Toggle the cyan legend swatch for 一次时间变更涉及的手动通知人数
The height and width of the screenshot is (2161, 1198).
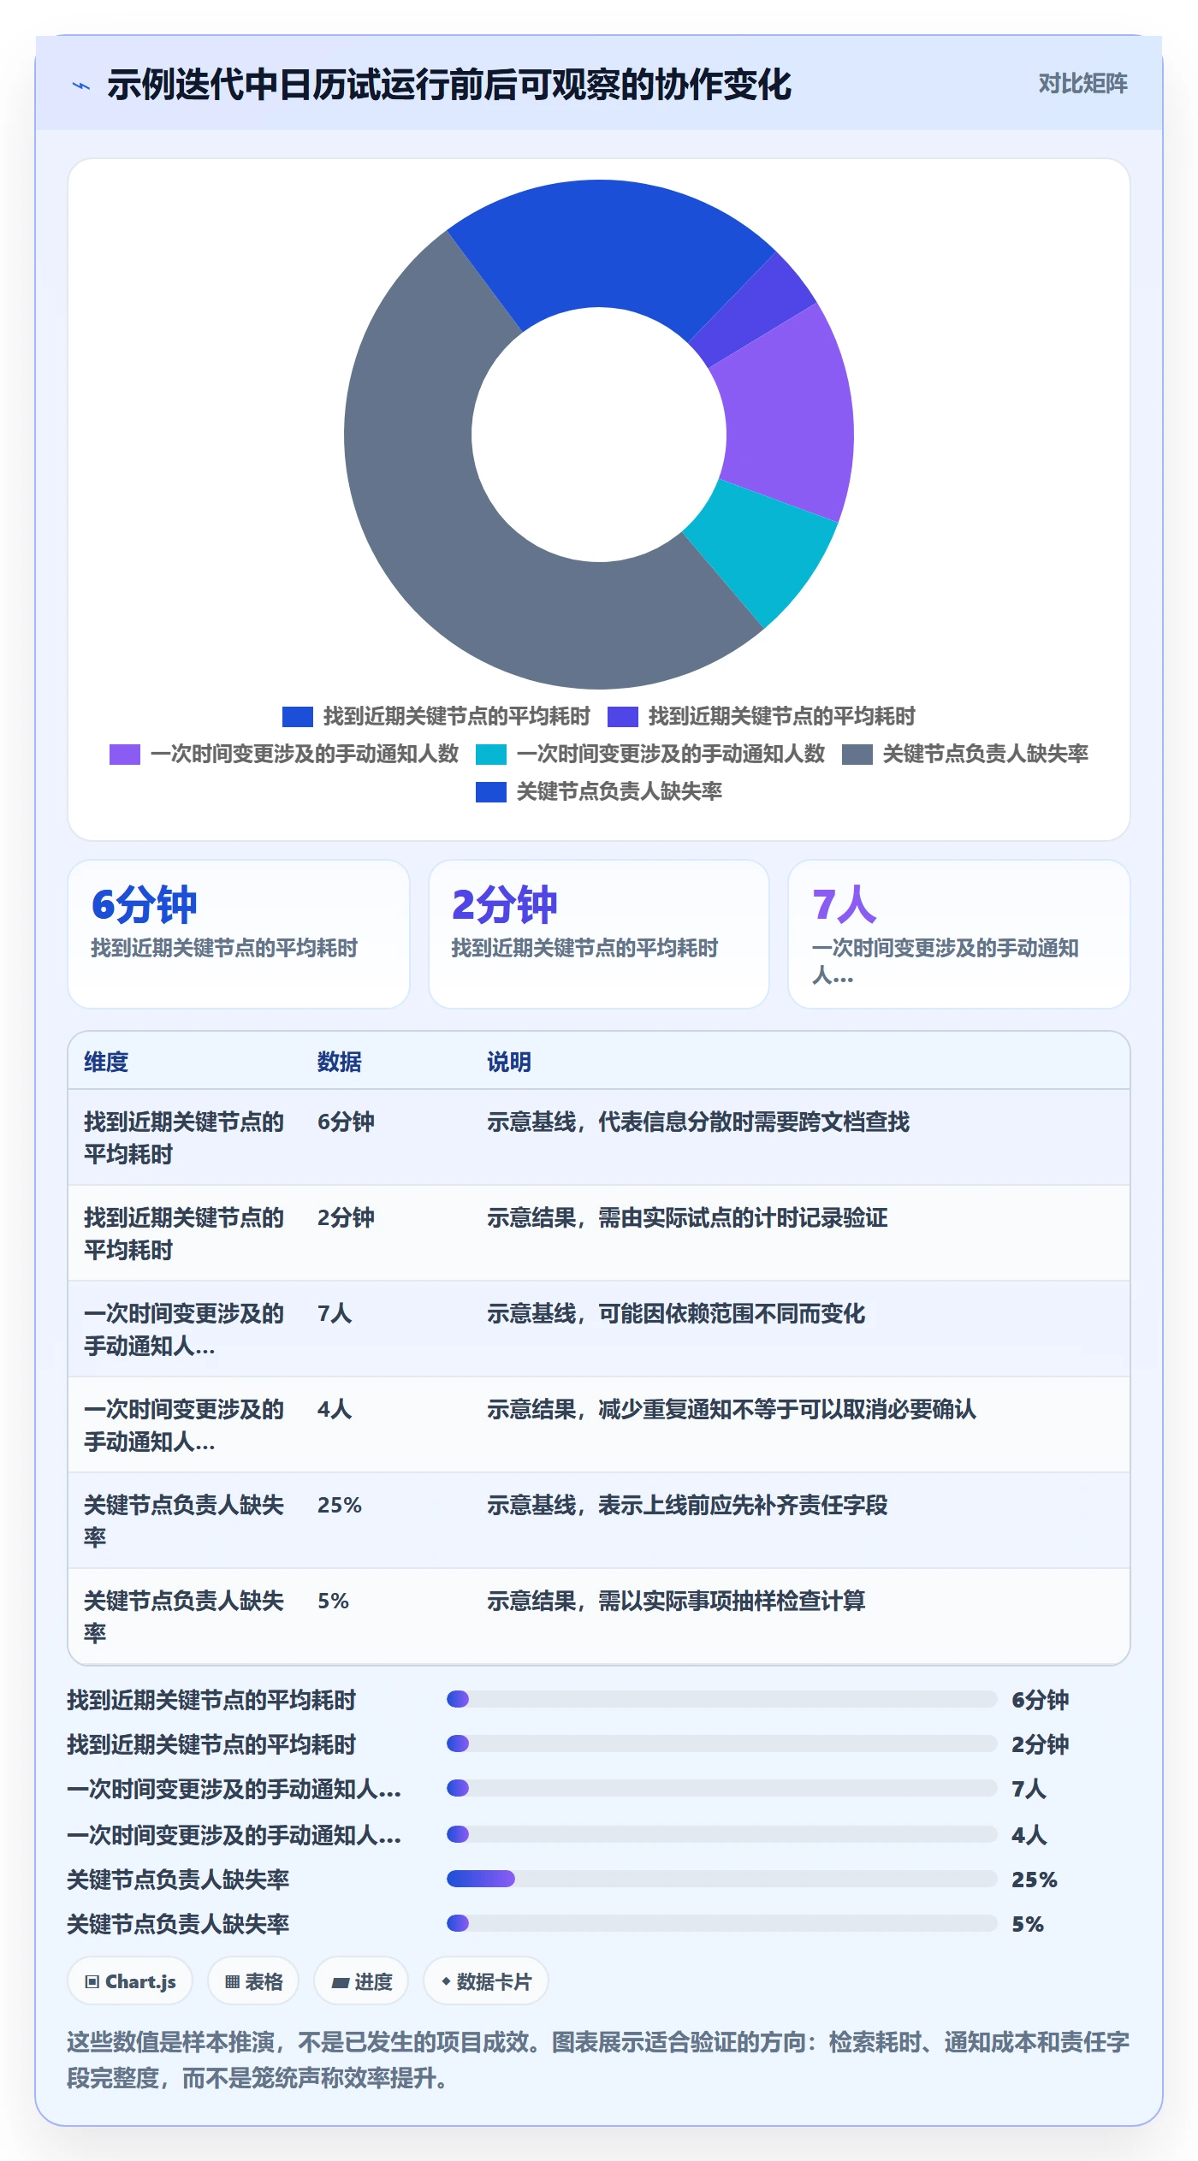tap(491, 754)
